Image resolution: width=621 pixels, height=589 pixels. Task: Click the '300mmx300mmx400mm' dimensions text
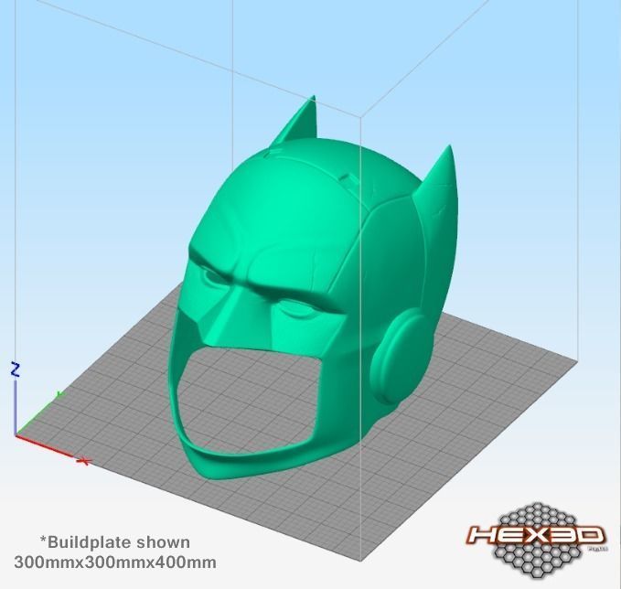[115, 562]
